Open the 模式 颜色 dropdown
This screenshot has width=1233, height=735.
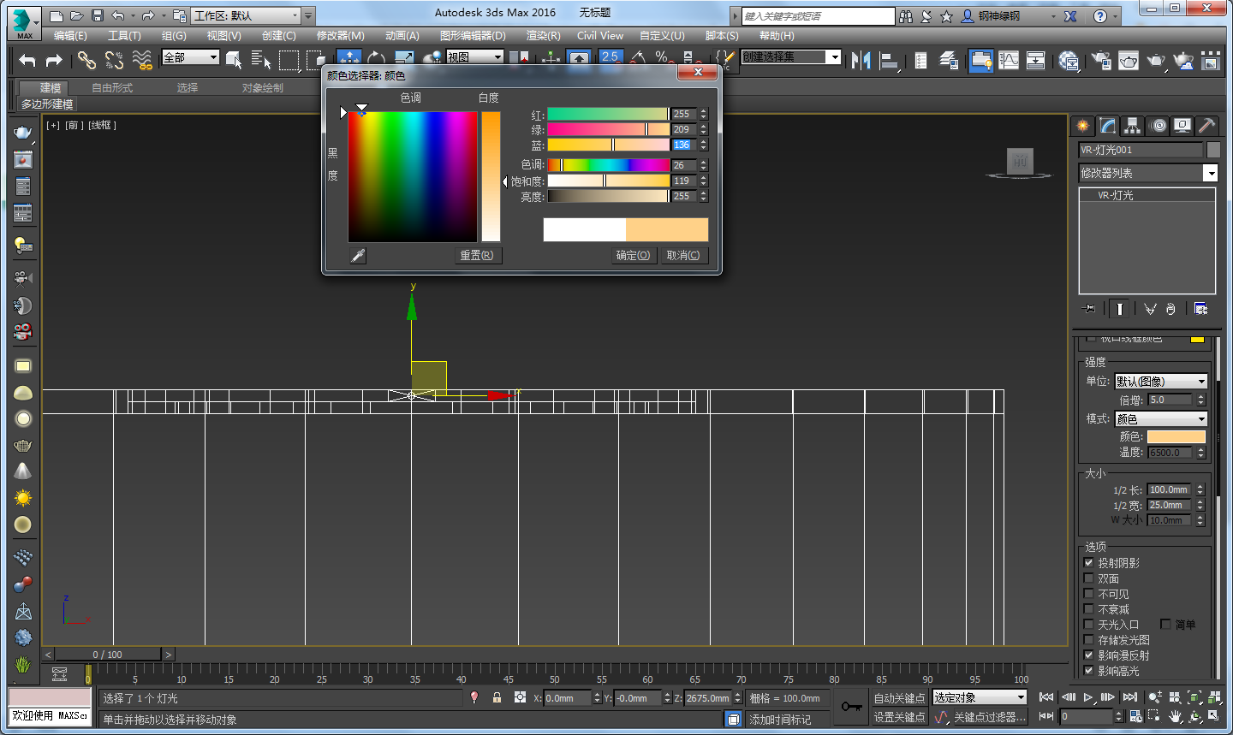[x=1160, y=418]
